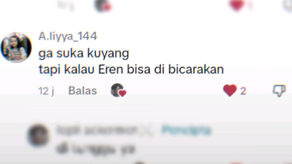Like the A.liyya_144 comment with the red heart
The width and height of the screenshot is (292, 164).
[x=230, y=90]
